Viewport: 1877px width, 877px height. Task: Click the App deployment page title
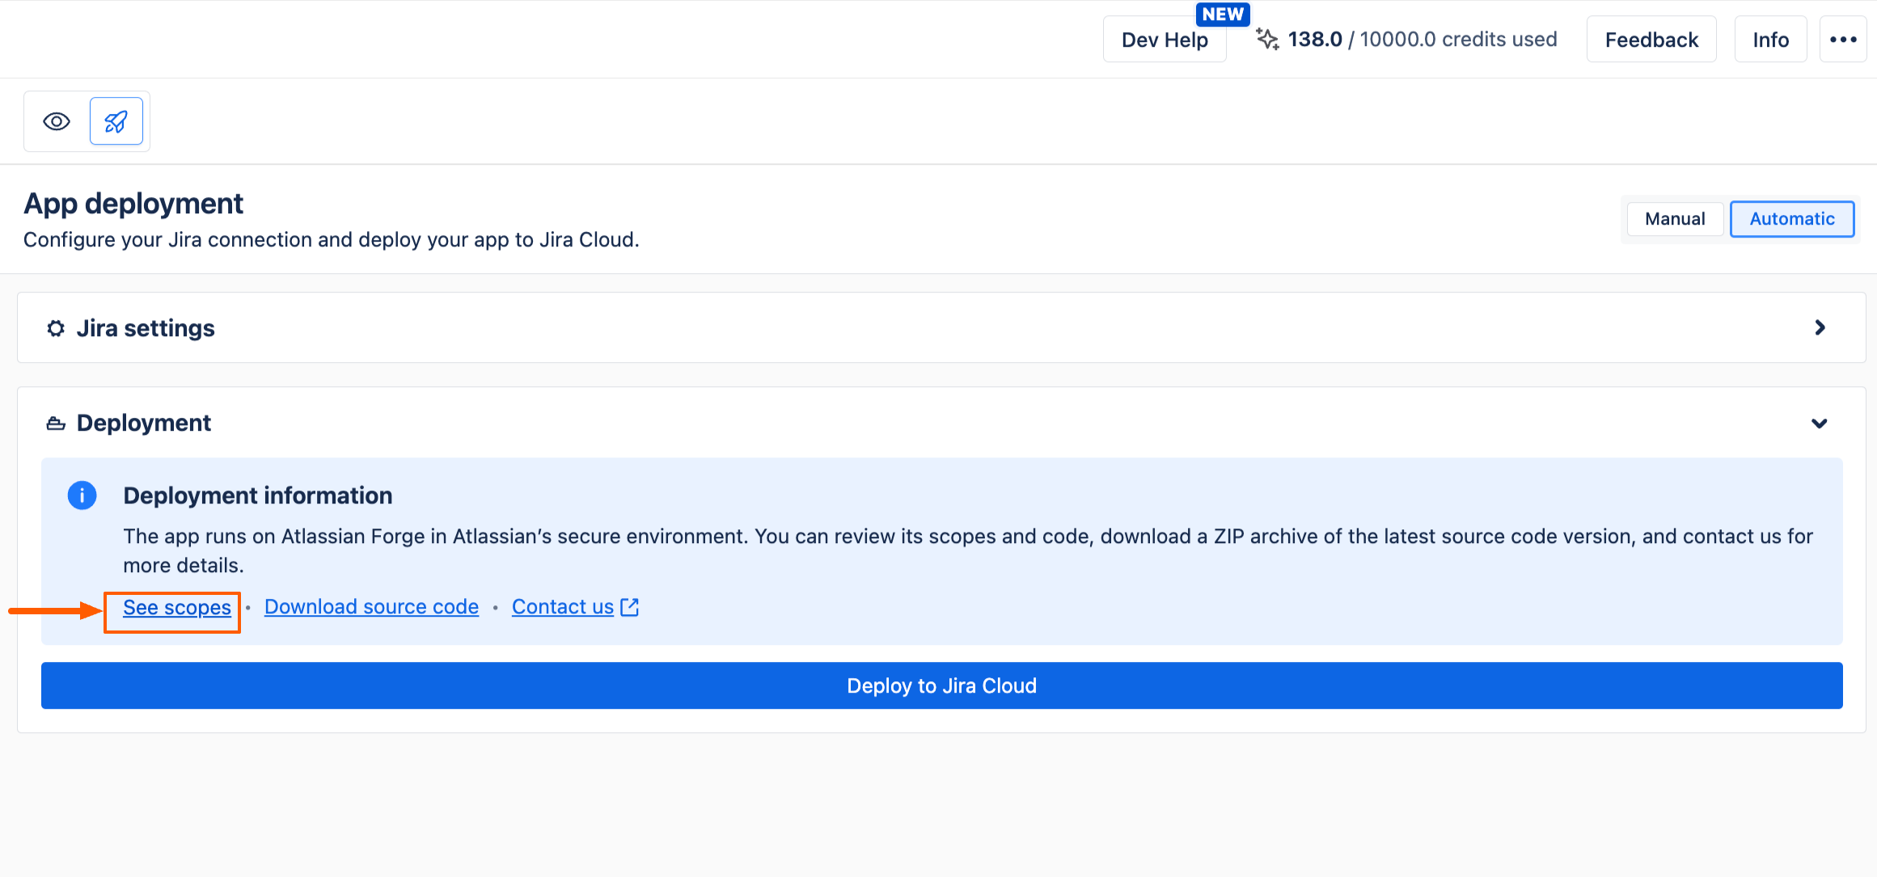point(133,204)
